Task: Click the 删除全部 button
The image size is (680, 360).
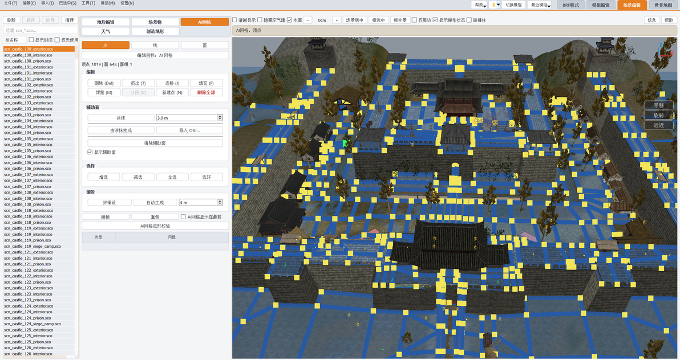Action: coord(206,92)
